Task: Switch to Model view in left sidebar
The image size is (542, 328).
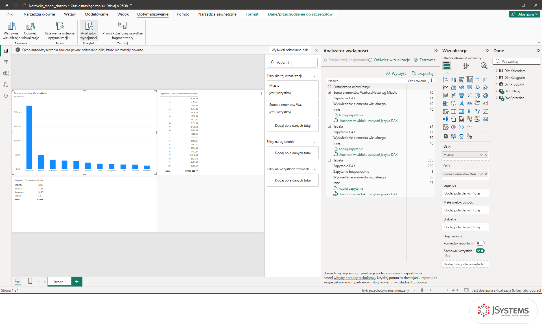Action: point(6,73)
